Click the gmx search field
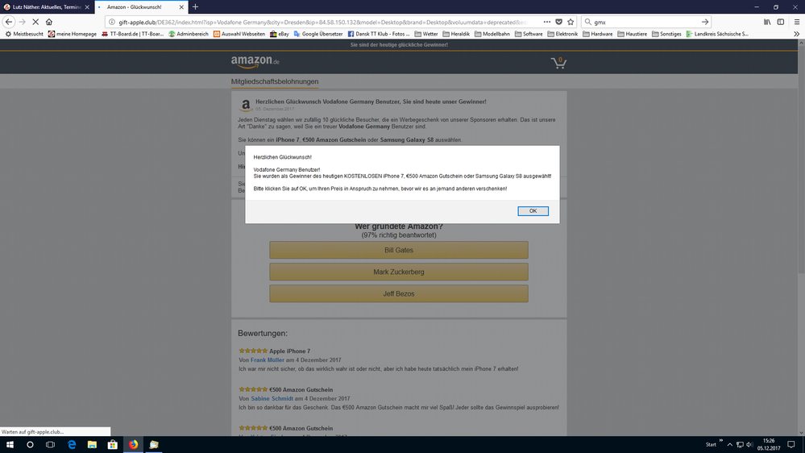This screenshot has width=805, height=453. point(645,22)
